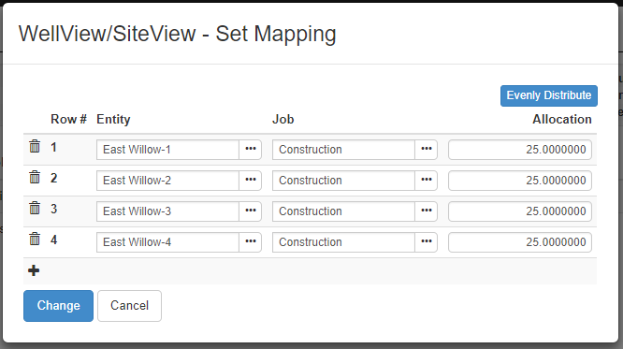The height and width of the screenshot is (349, 623).
Task: Click the Job column header
Action: pyautogui.click(x=283, y=119)
